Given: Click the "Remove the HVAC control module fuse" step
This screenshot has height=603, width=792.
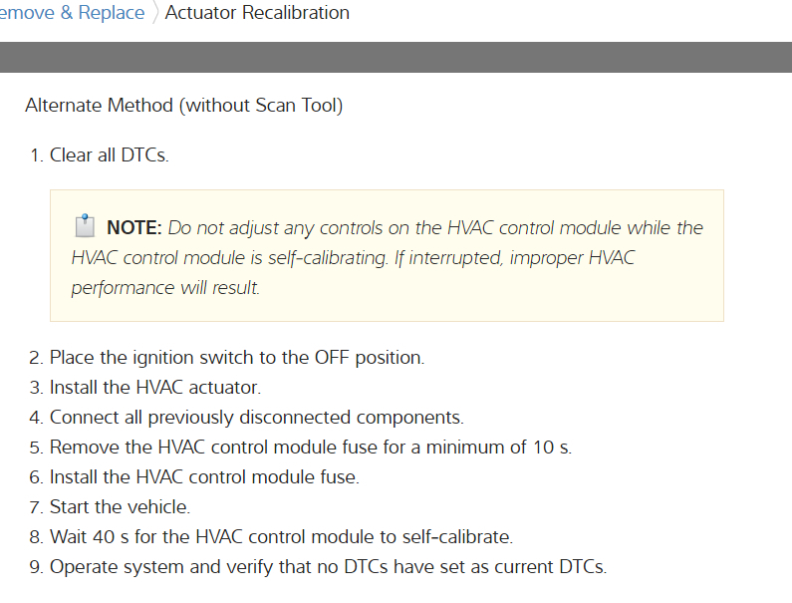Looking at the screenshot, I should pyautogui.click(x=311, y=447).
